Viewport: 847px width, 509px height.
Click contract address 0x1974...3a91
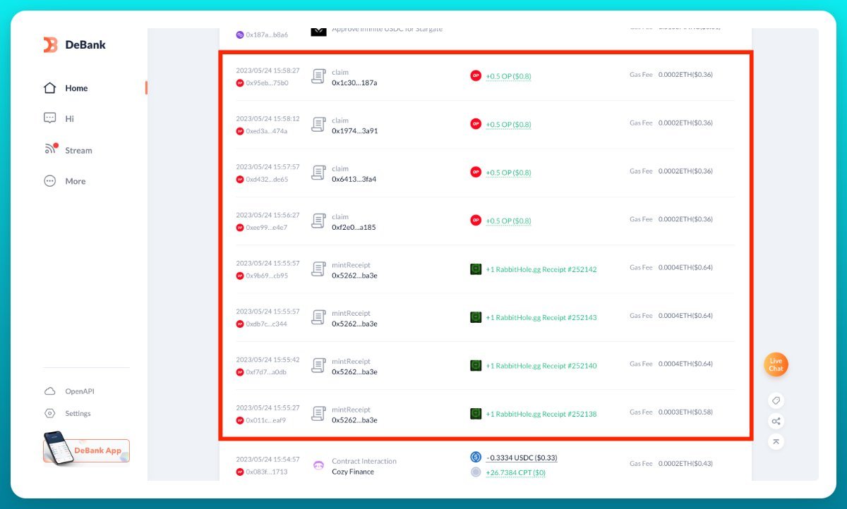point(354,130)
